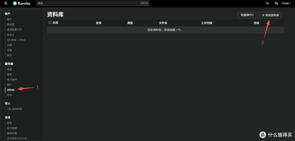Open 设备 settings page
The height and width of the screenshot is (141, 295).
click(x=9, y=50)
